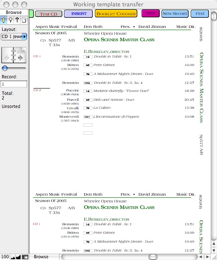
Task: Click the red CD 2 label
Action: (x=37, y=90)
